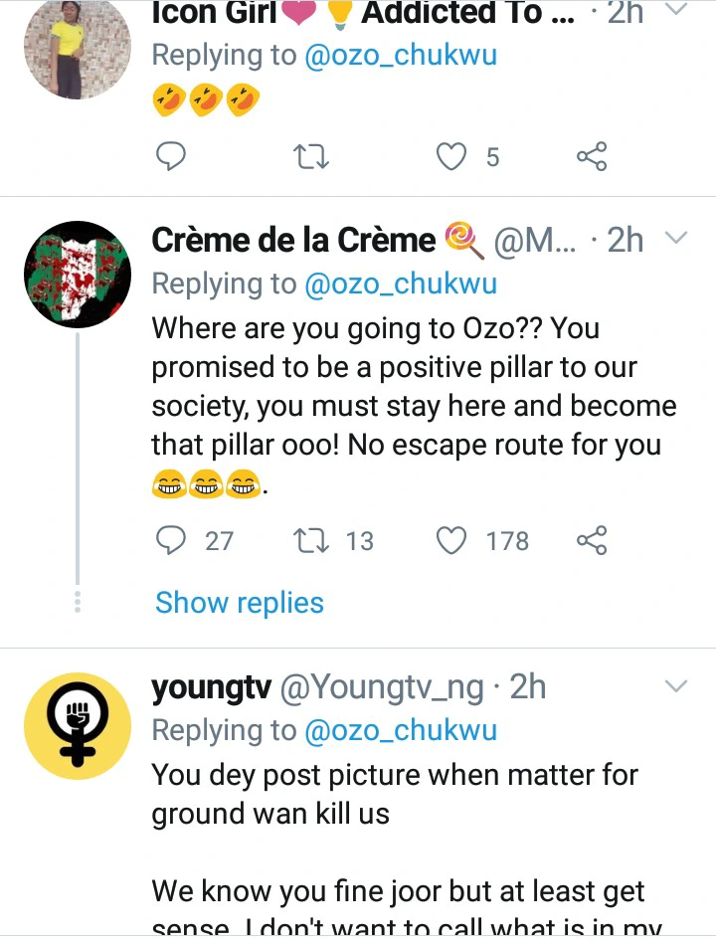
Task: Reply to Crème de la Crème tweet
Action: click(x=172, y=540)
